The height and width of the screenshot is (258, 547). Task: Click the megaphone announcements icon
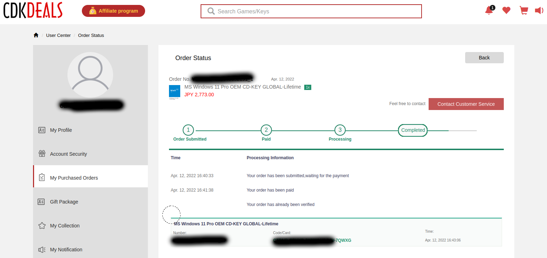point(539,11)
